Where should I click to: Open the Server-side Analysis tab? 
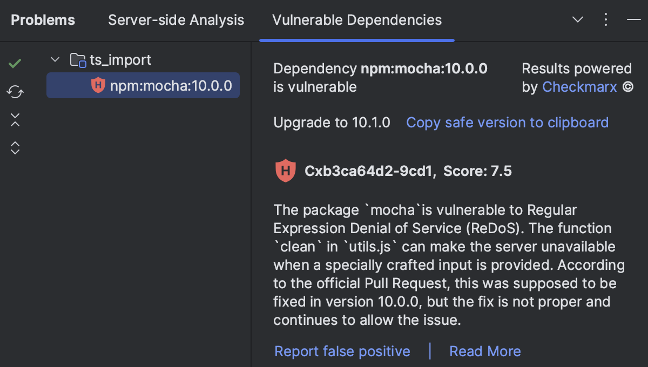pos(176,19)
